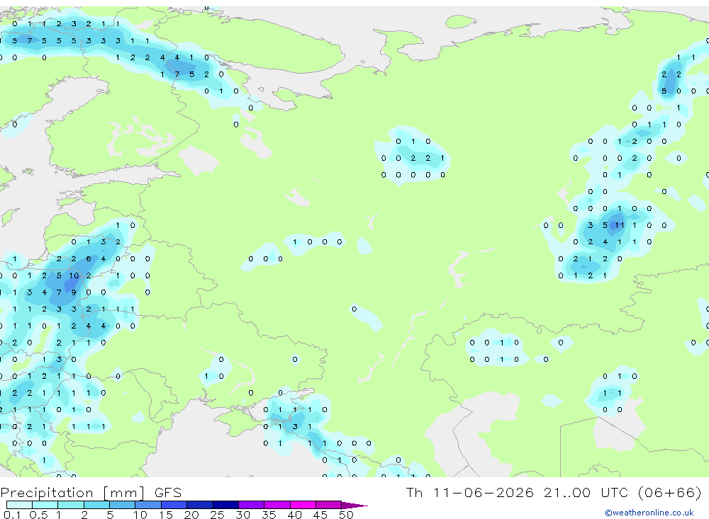Click the 'Th 11-06-2026 21..00 UTC (06+66)' date label

(x=554, y=492)
